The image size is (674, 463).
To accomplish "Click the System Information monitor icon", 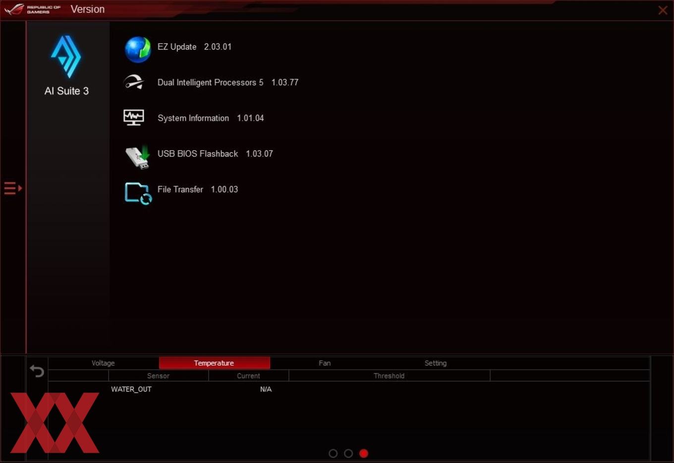I will pos(134,118).
